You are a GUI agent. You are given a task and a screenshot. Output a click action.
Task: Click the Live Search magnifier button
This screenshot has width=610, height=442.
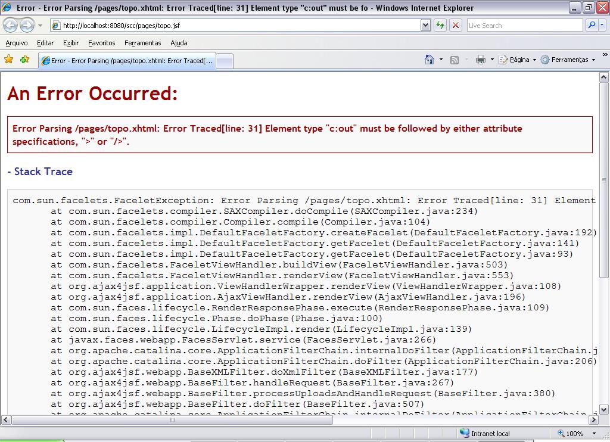[592, 25]
